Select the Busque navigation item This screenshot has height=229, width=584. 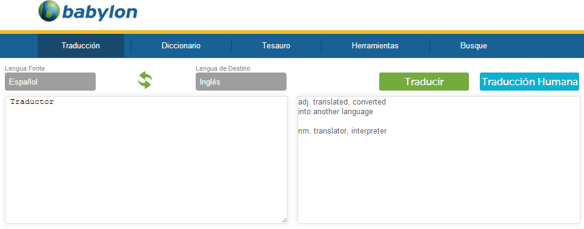473,46
